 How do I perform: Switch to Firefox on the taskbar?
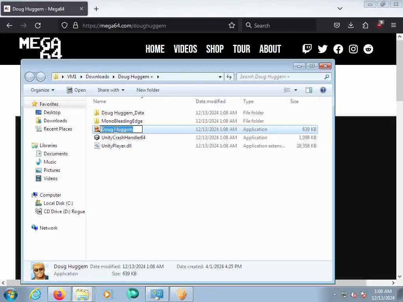point(59,294)
